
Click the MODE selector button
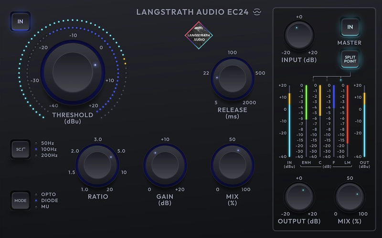click(x=20, y=200)
